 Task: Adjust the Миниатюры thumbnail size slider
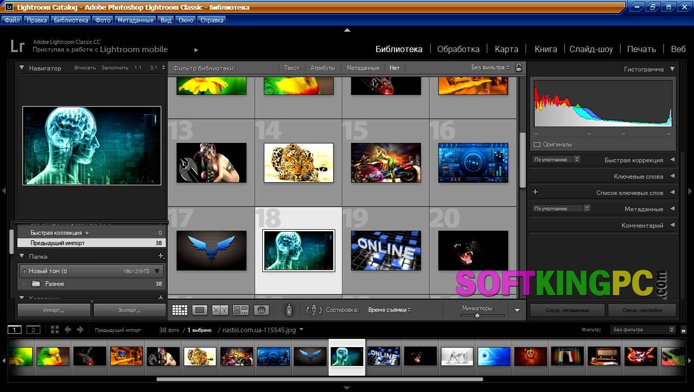[477, 315]
